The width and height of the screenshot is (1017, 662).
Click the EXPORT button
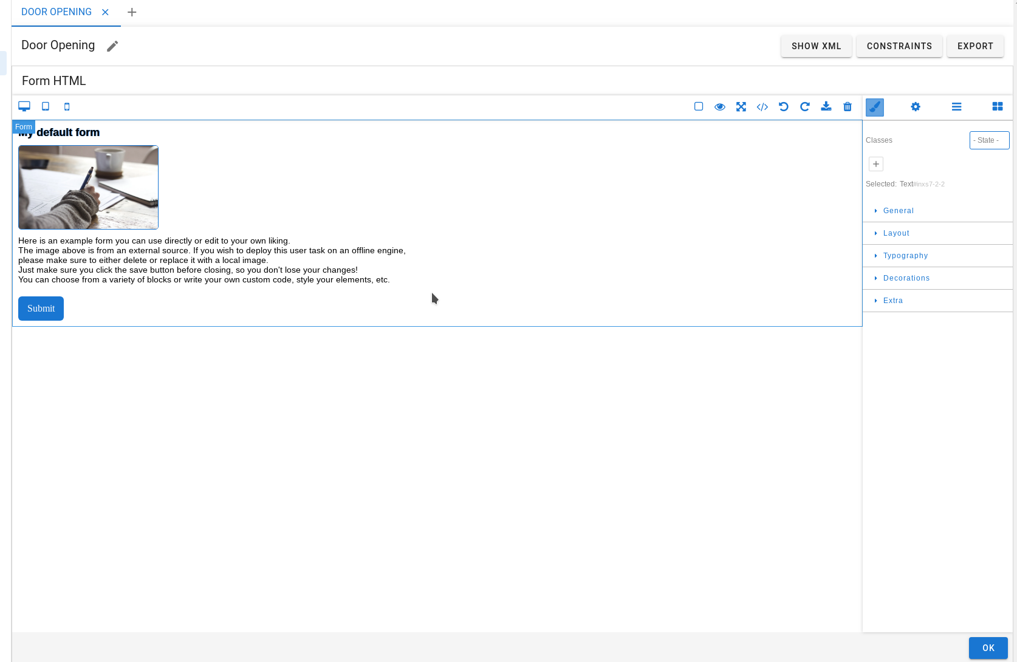tap(975, 46)
